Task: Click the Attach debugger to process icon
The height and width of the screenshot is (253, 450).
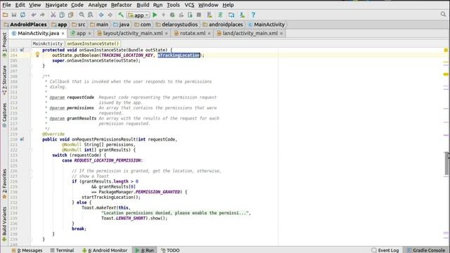Action: tap(190, 15)
